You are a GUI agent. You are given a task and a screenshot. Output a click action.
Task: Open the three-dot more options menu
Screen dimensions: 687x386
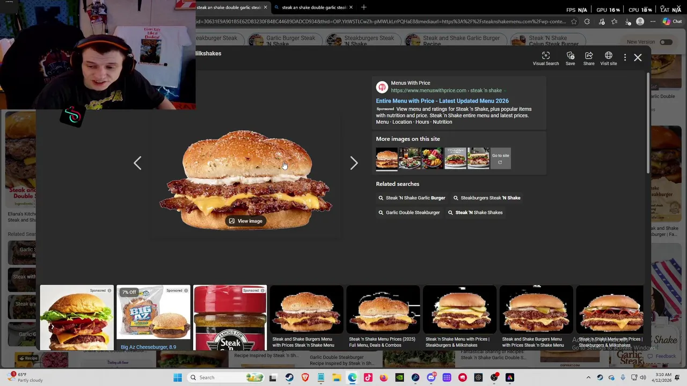click(x=625, y=57)
